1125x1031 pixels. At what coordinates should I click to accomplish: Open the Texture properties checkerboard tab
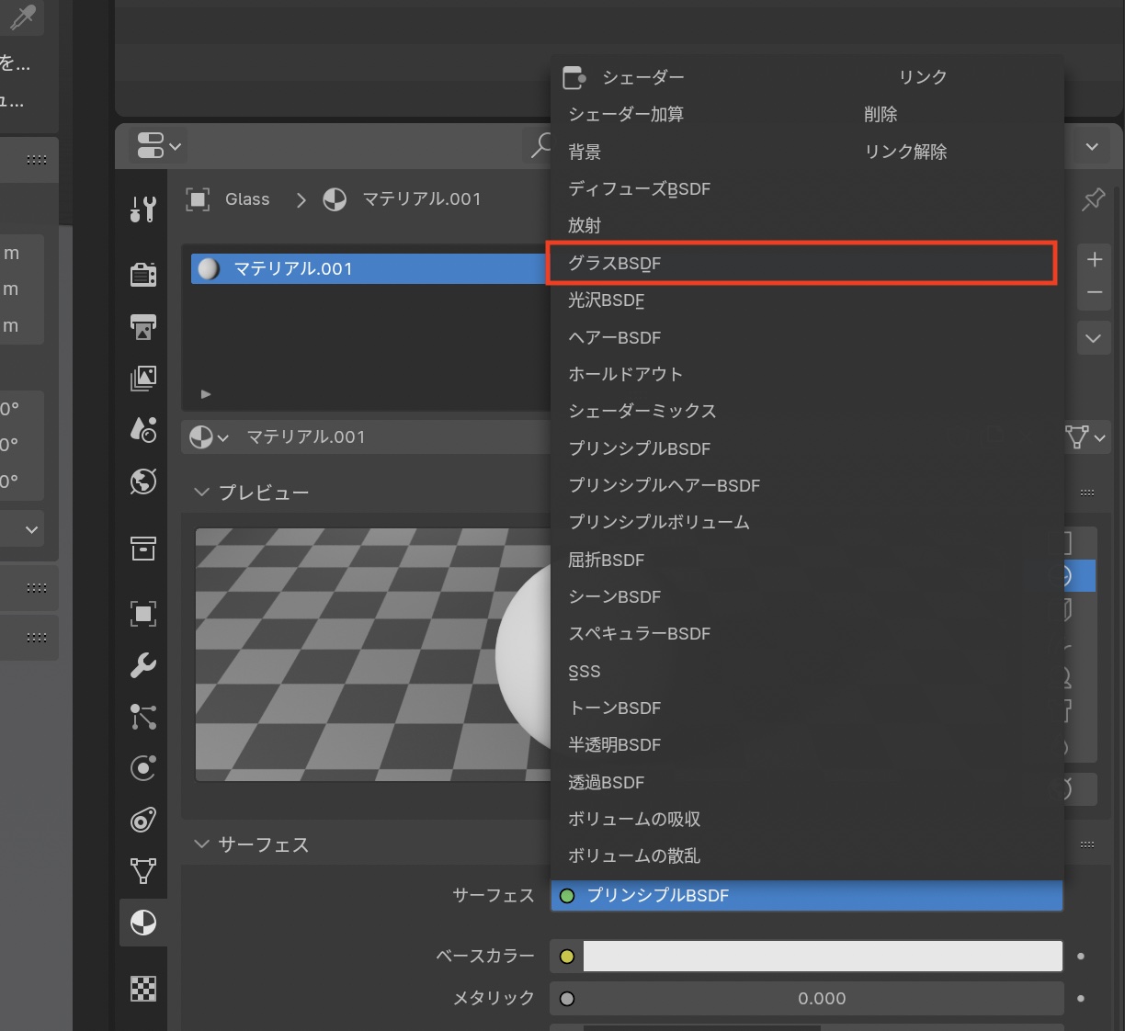[143, 989]
